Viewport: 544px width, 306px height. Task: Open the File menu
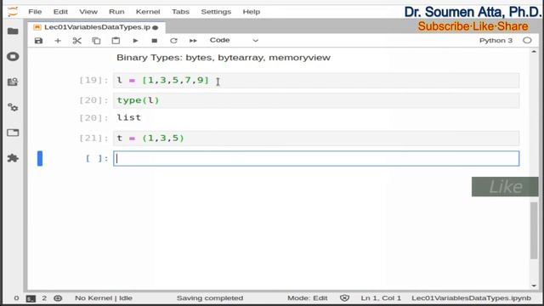click(x=35, y=11)
